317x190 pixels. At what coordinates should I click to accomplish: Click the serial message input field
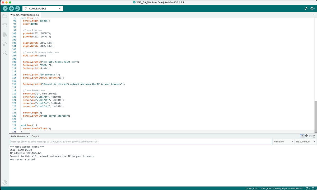[141, 142]
